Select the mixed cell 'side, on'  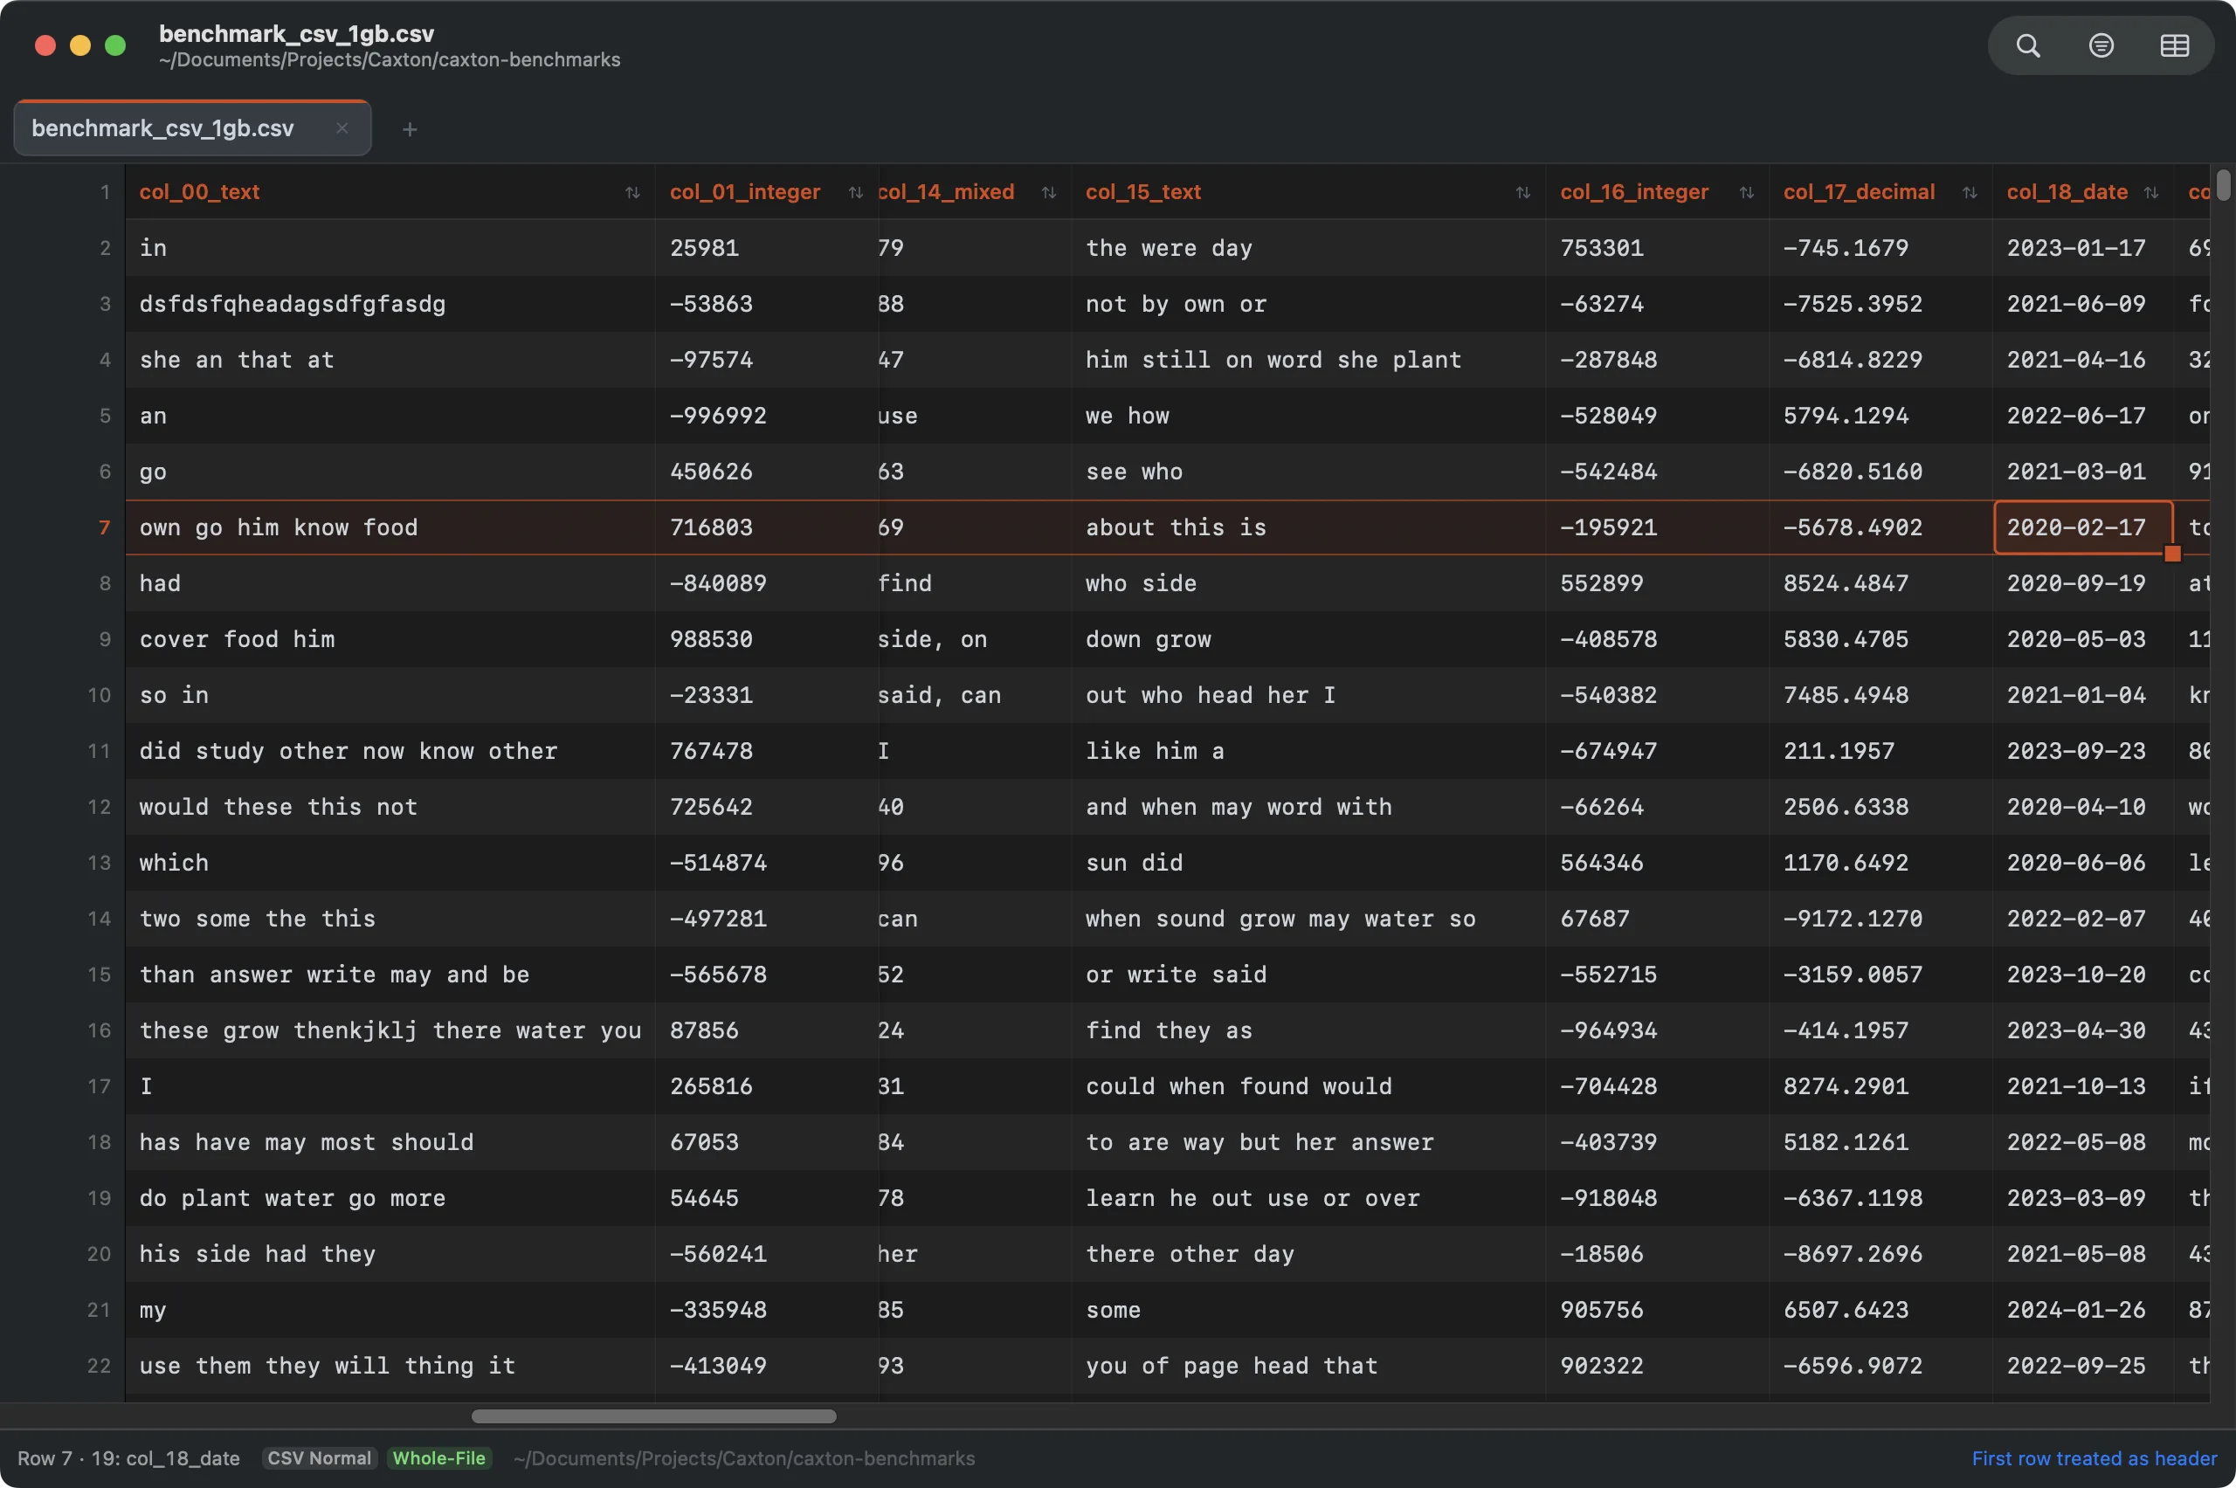(x=975, y=638)
